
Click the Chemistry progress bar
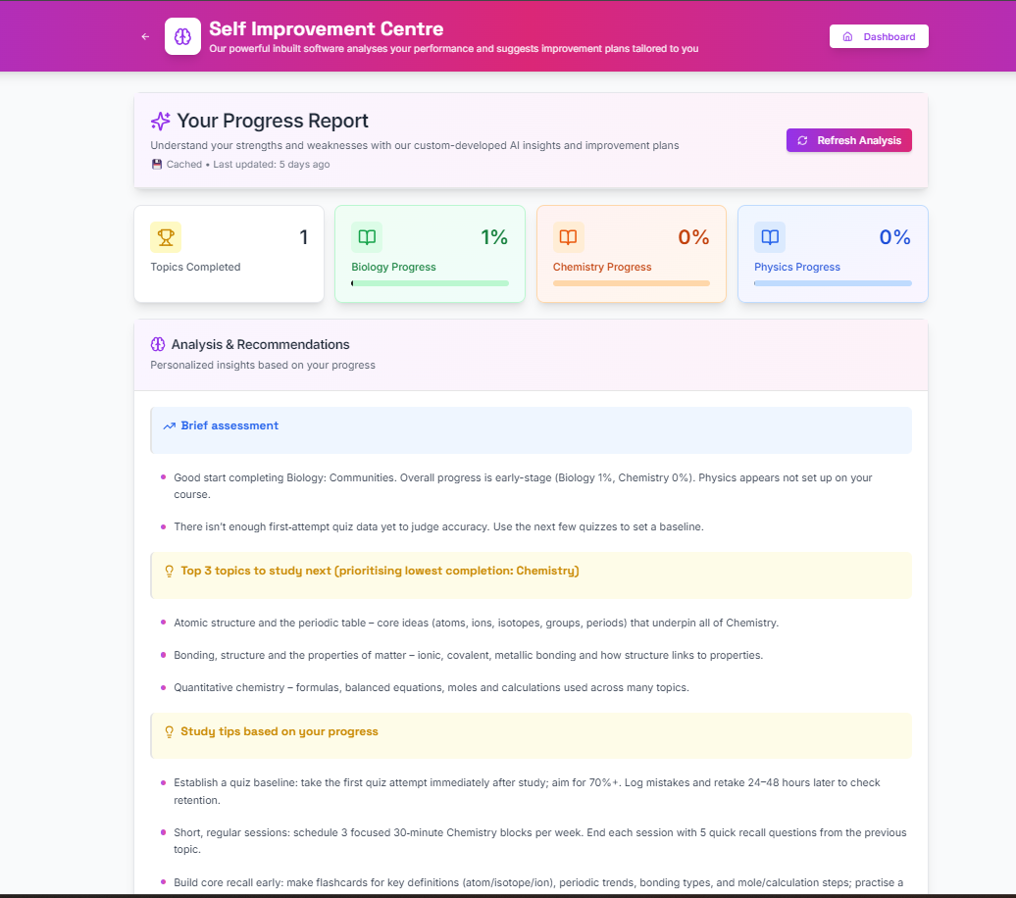point(632,283)
